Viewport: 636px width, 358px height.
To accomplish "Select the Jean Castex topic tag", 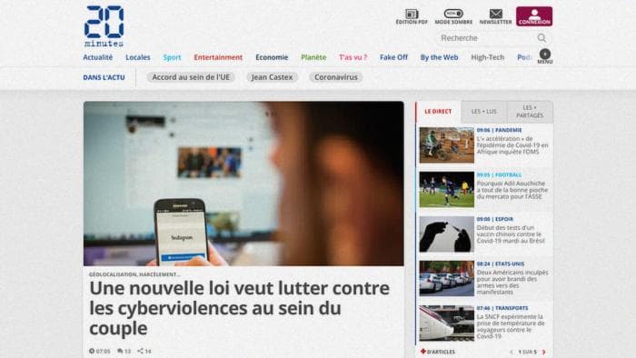I will point(272,77).
